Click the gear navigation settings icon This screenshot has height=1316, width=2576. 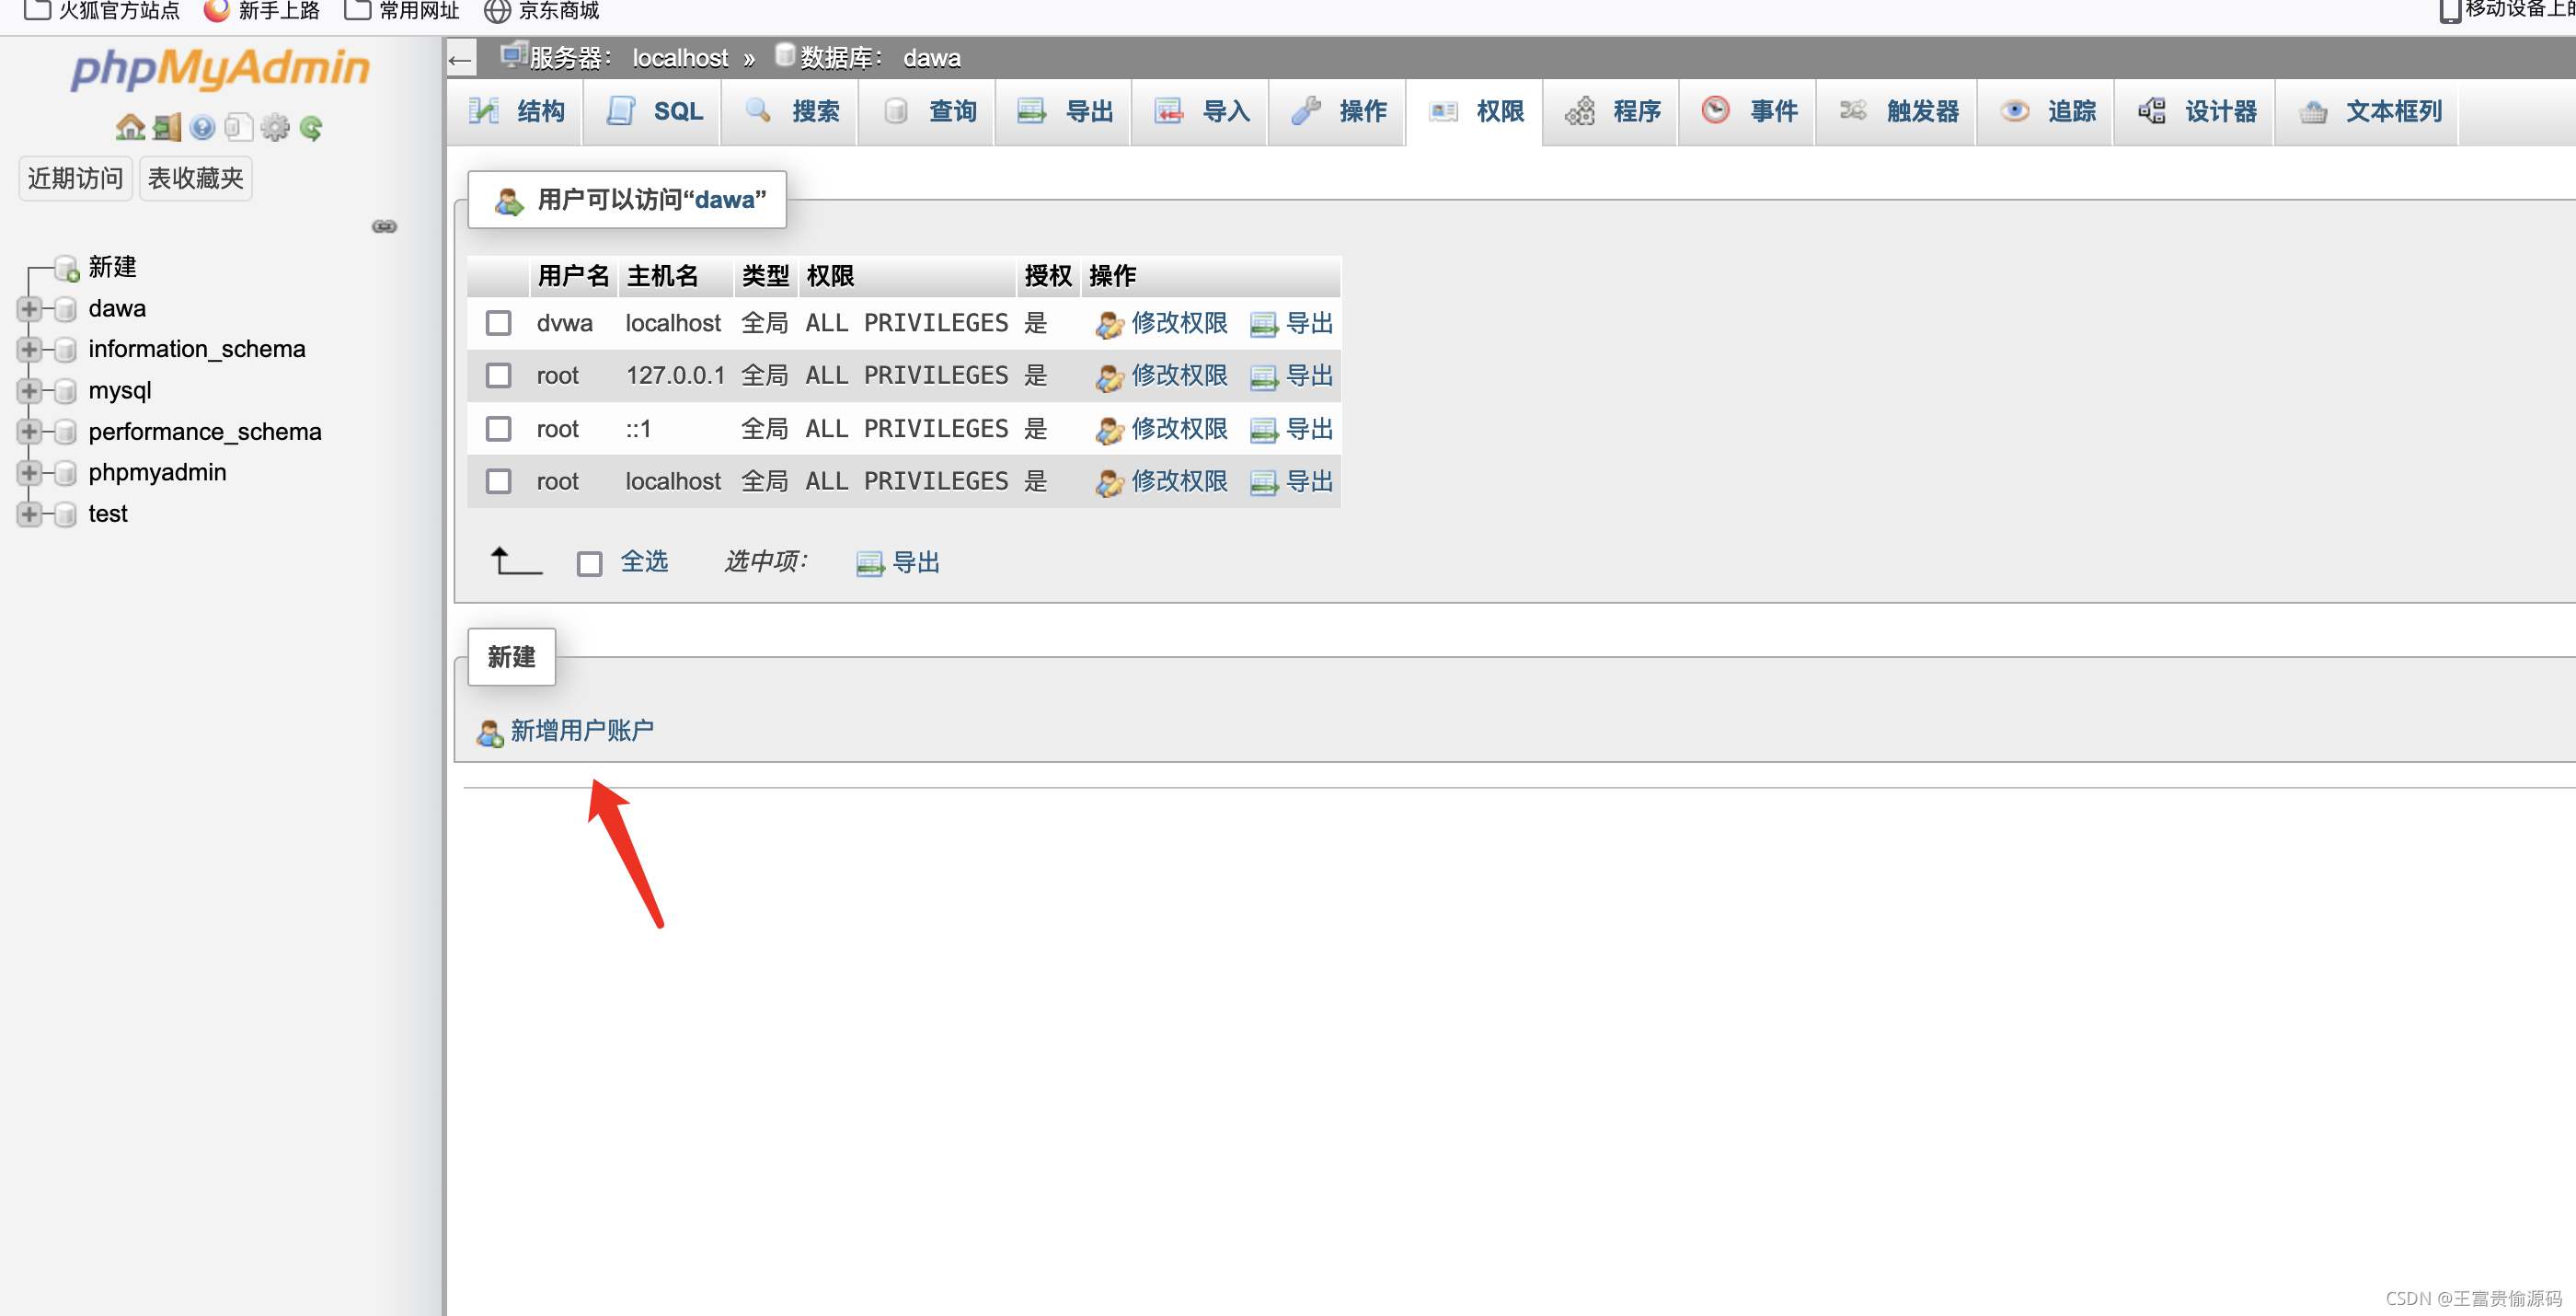click(x=274, y=127)
